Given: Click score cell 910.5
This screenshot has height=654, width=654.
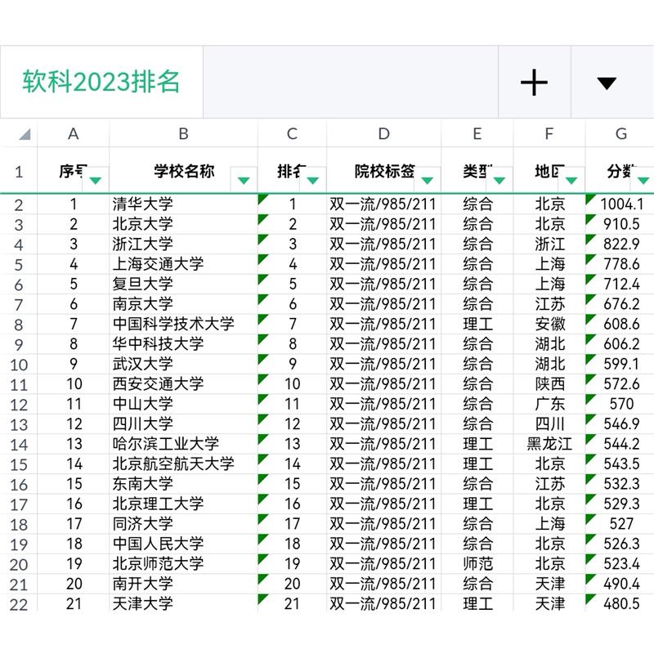Looking at the screenshot, I should point(620,224).
